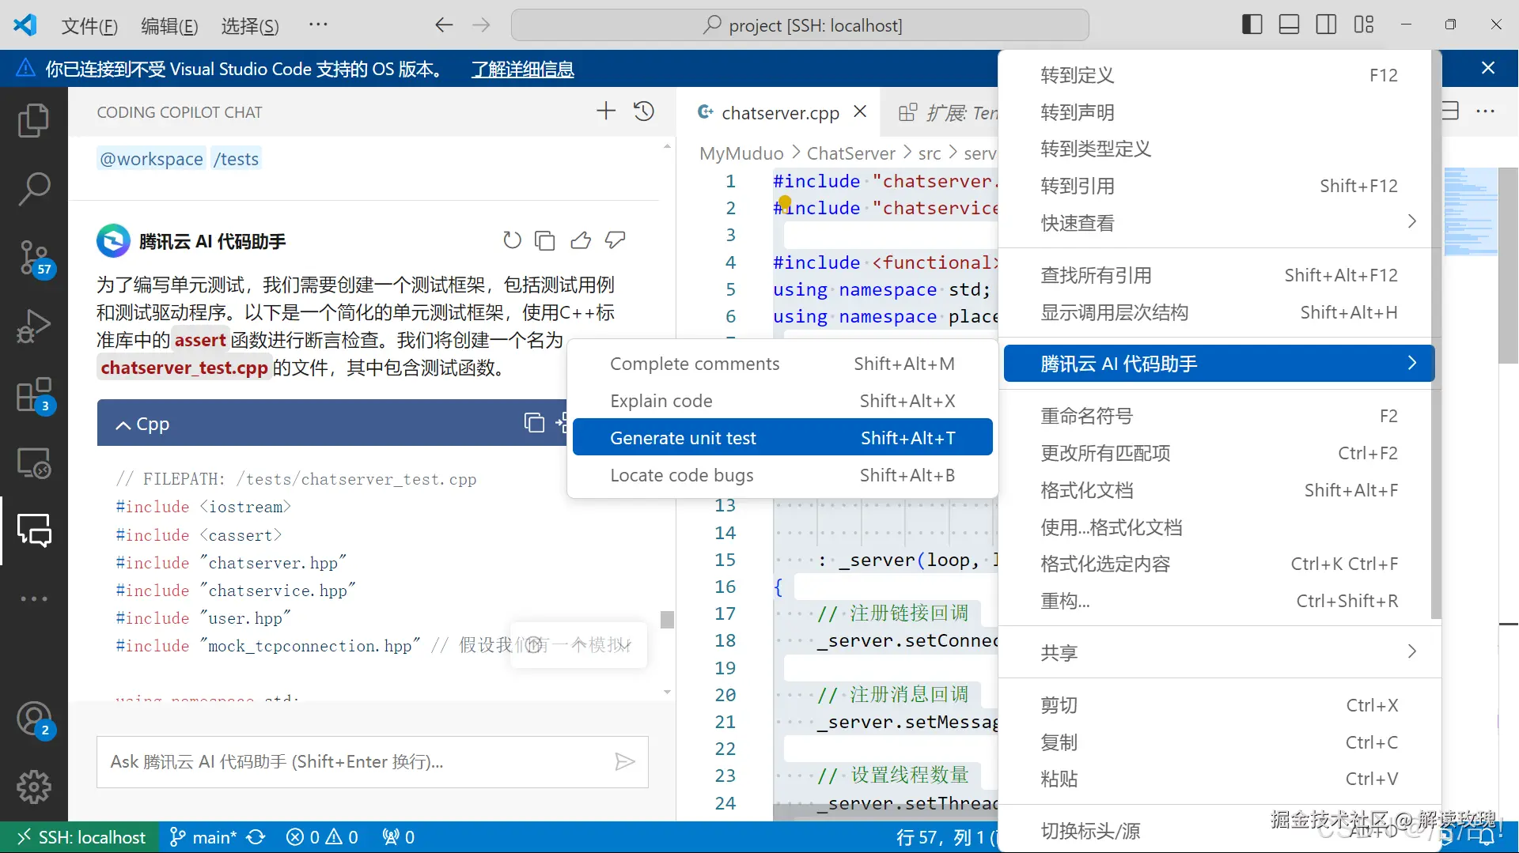Click the project search command center

800,25
